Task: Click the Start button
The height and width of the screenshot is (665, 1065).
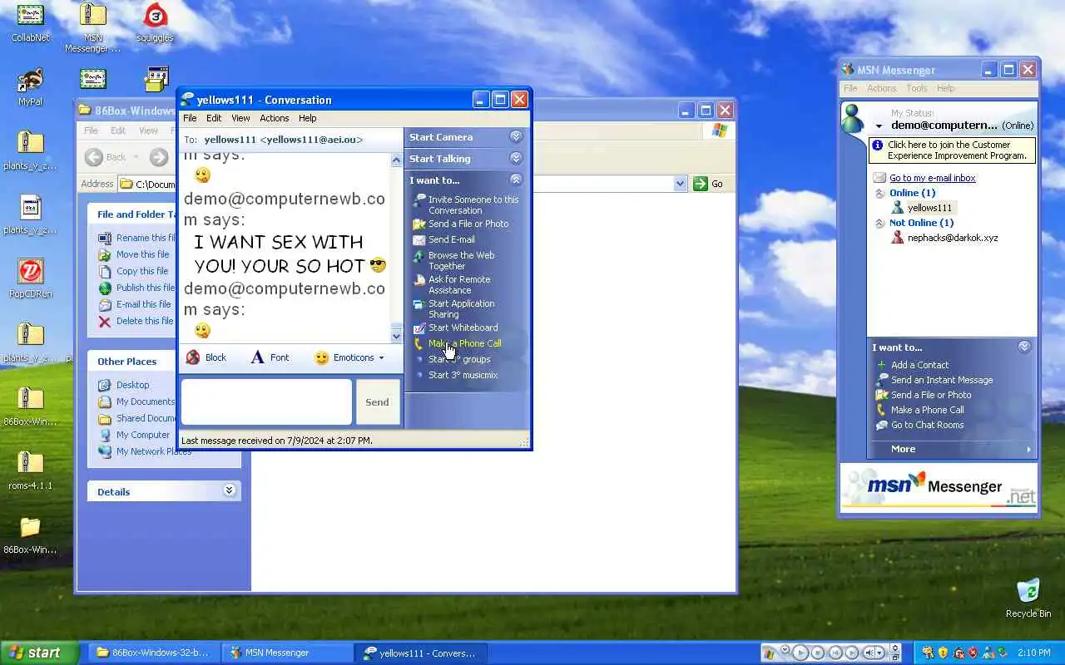Action: (x=39, y=653)
